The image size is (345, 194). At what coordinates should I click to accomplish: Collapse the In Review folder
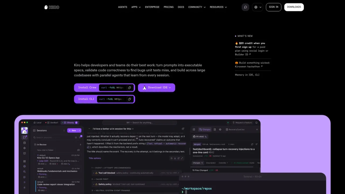[x=40, y=145]
